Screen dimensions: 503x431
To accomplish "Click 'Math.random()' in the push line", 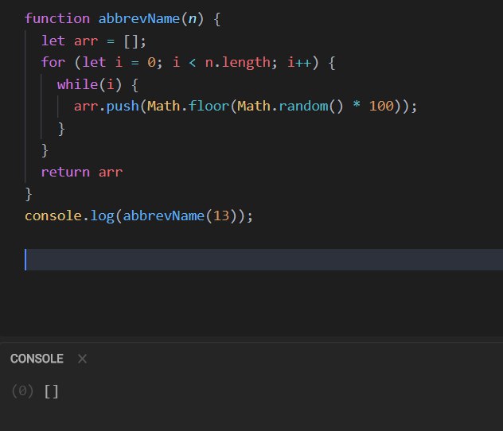I will pos(290,106).
